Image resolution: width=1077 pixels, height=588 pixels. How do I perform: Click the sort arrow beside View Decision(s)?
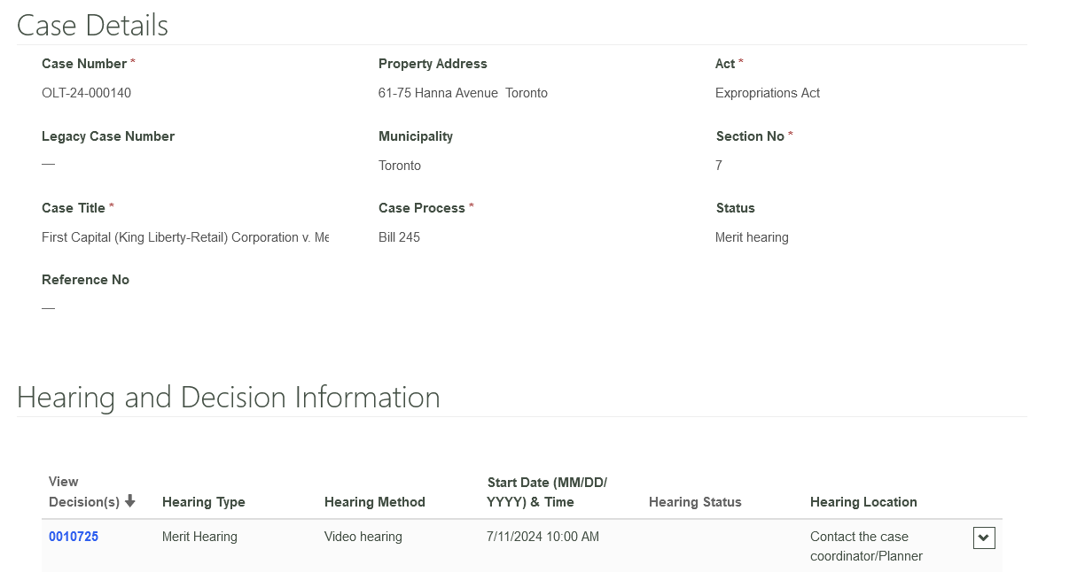(x=130, y=502)
